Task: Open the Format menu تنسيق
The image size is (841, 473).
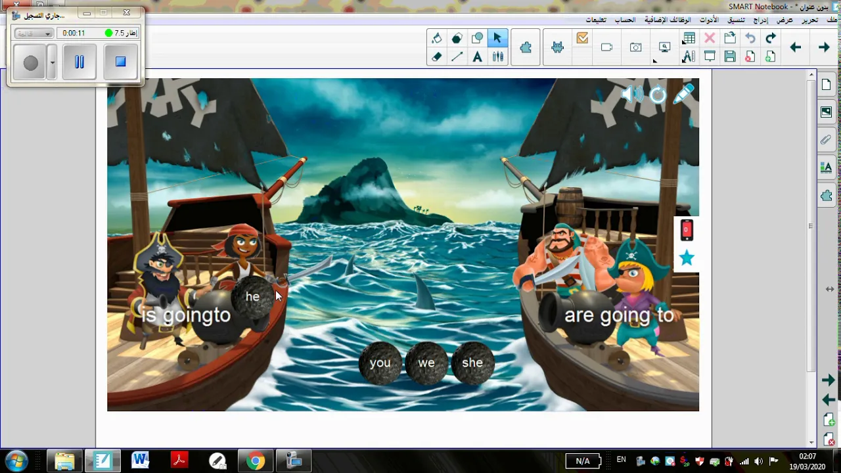Action: [x=736, y=20]
